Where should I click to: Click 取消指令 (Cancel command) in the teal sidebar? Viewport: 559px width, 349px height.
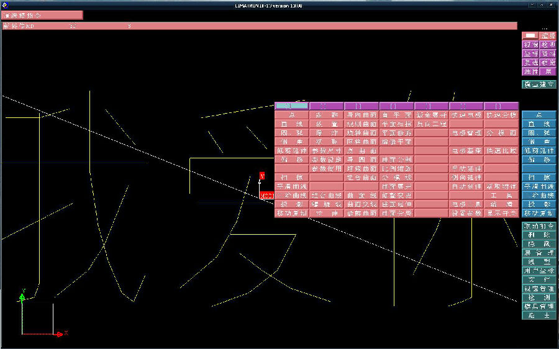coord(539,226)
